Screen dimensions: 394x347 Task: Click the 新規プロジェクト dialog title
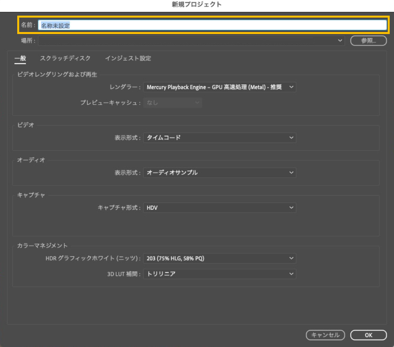click(197, 5)
